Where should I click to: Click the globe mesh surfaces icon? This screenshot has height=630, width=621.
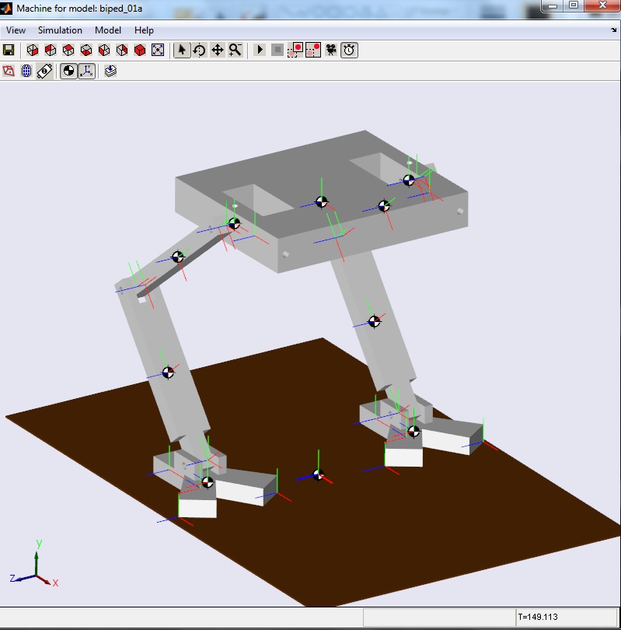26,71
